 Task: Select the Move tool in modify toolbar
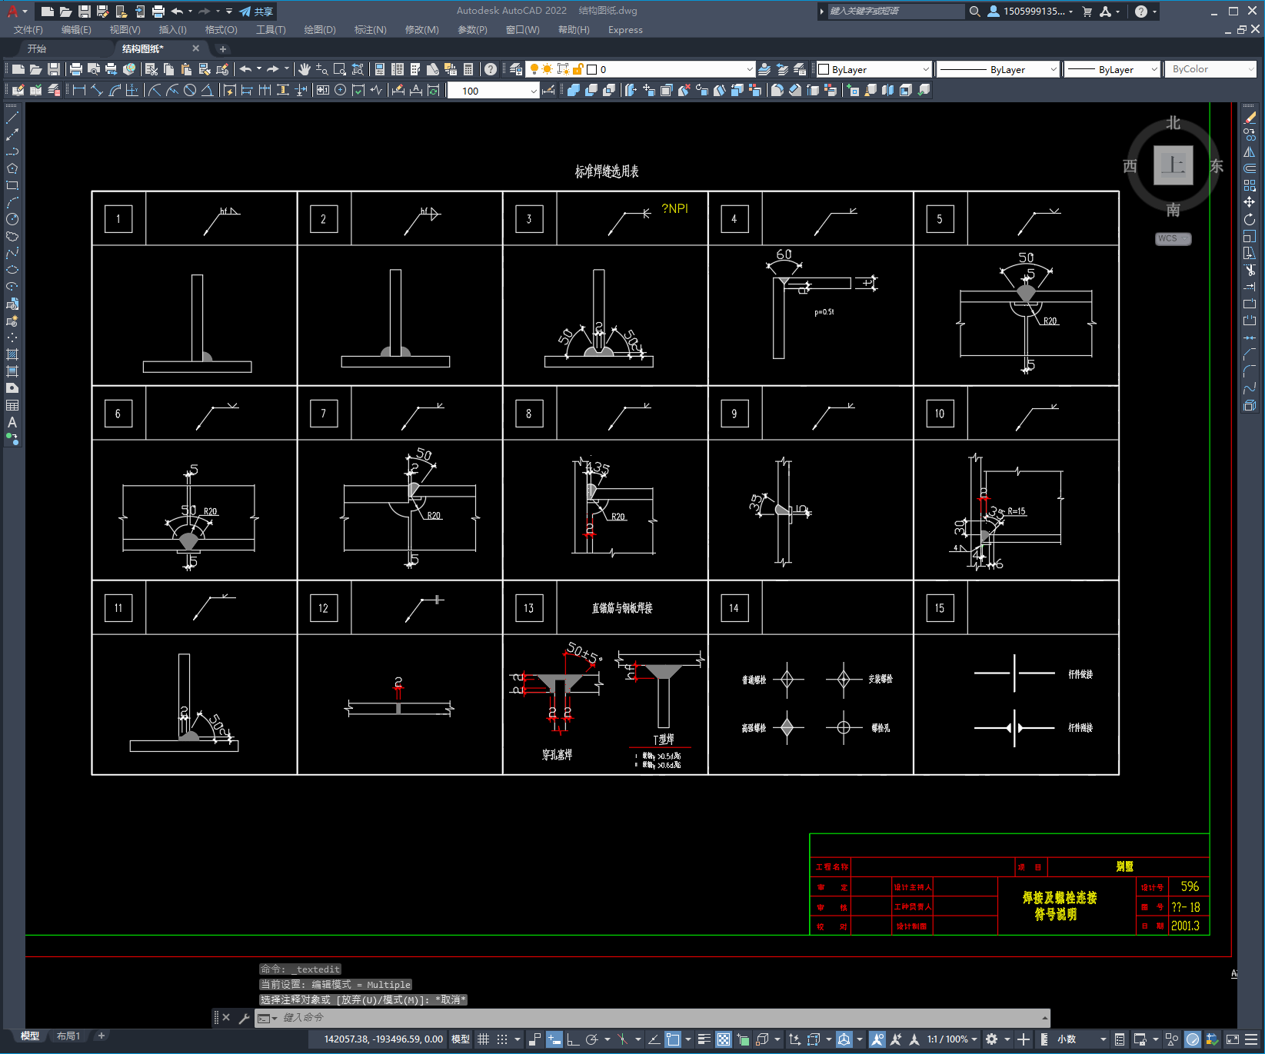[1250, 202]
